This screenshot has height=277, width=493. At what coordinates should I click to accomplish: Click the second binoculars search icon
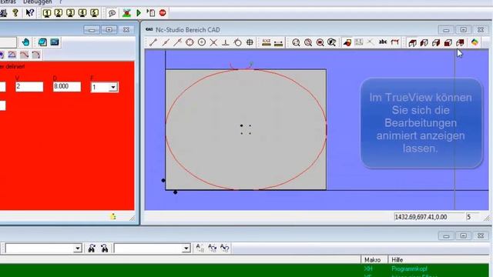105,248
